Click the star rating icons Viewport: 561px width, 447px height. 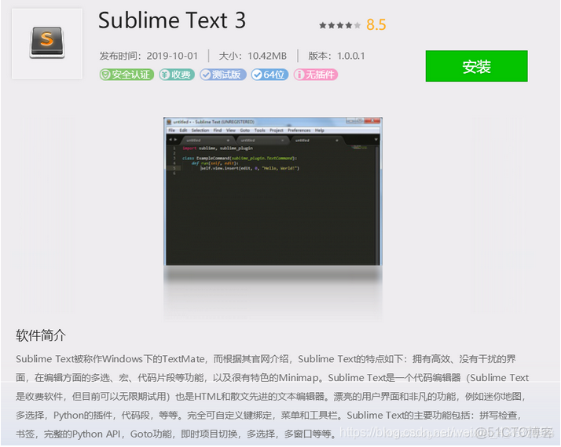coord(339,25)
